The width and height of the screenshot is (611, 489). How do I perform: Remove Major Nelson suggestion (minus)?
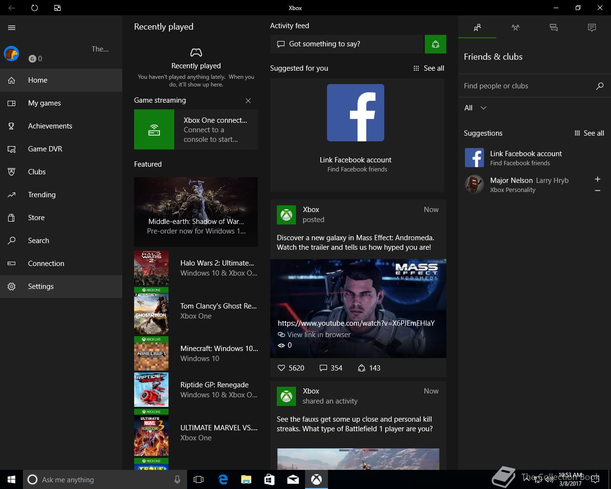597,191
